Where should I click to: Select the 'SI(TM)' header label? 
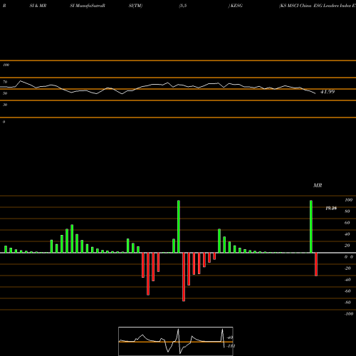(x=135, y=6)
